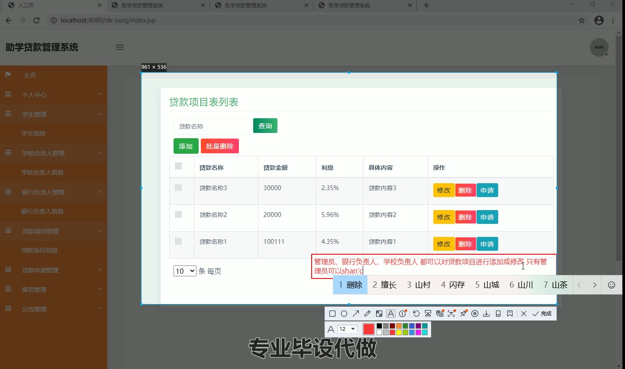Select the arrow drawing tool
Viewport: 625px width, 369px height.
(356, 314)
